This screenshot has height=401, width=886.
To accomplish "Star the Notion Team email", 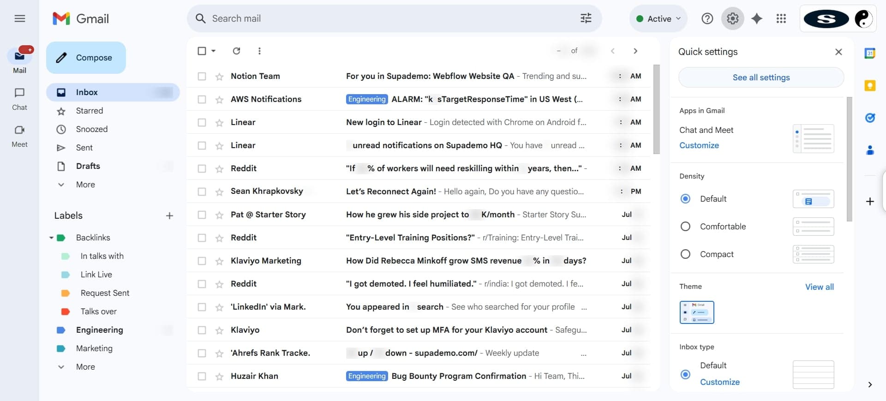I will (x=220, y=77).
